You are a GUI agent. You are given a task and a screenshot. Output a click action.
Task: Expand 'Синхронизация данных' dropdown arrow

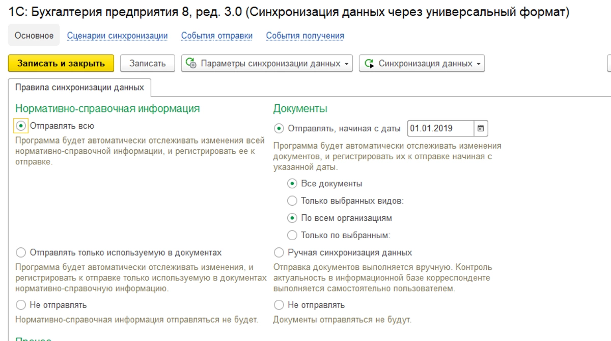coord(479,64)
